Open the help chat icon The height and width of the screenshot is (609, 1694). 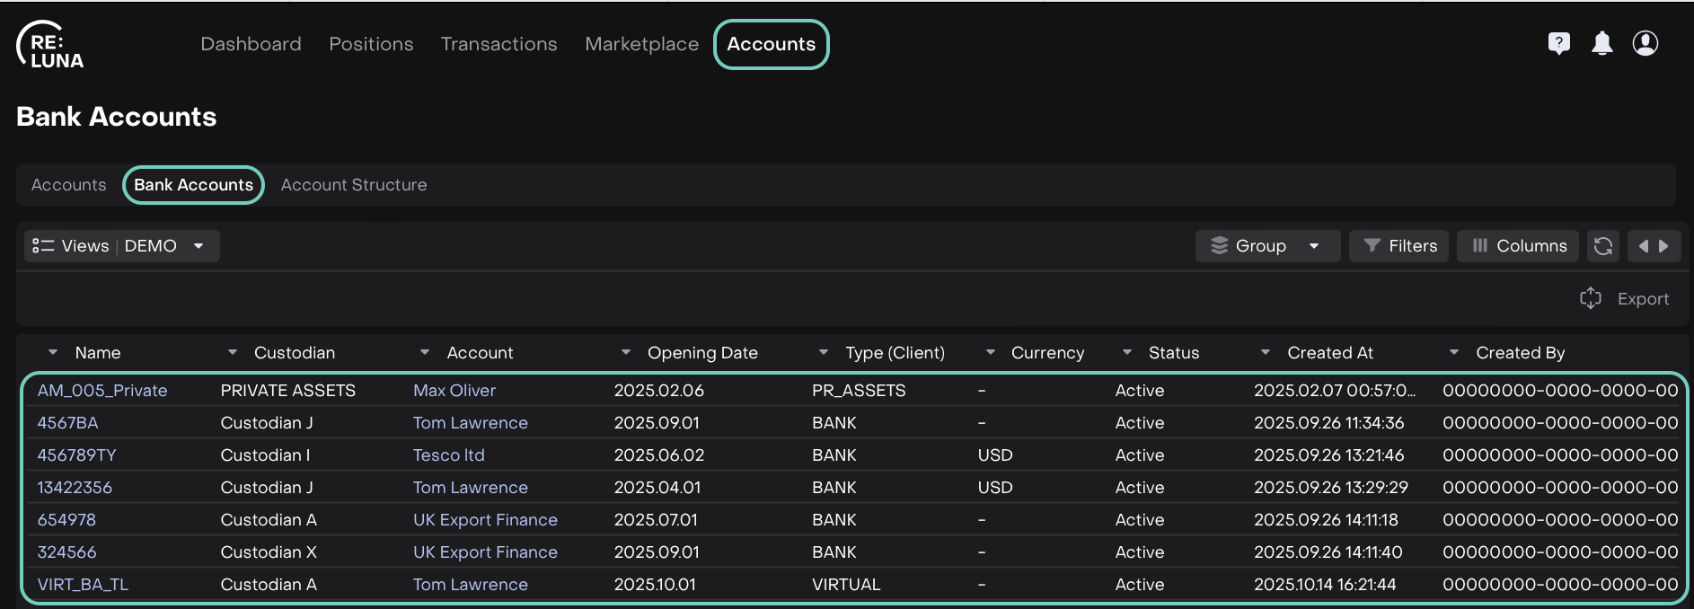[1559, 43]
